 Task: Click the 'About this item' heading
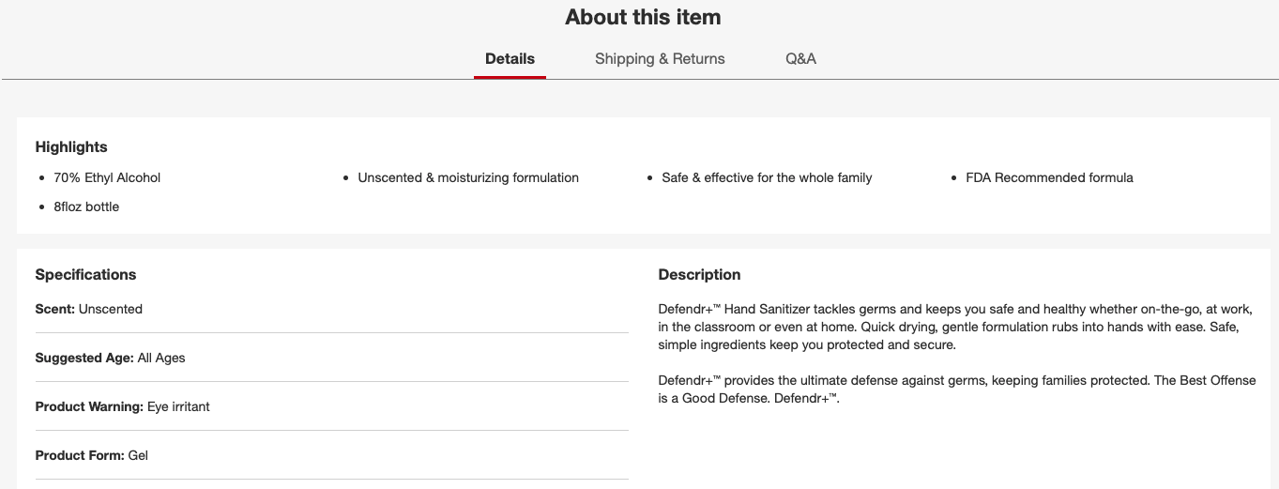pyautogui.click(x=643, y=17)
